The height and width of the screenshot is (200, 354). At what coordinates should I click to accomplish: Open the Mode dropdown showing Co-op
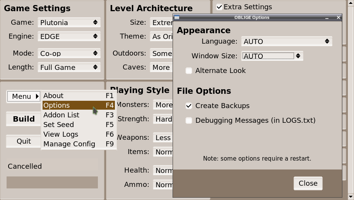69,53
